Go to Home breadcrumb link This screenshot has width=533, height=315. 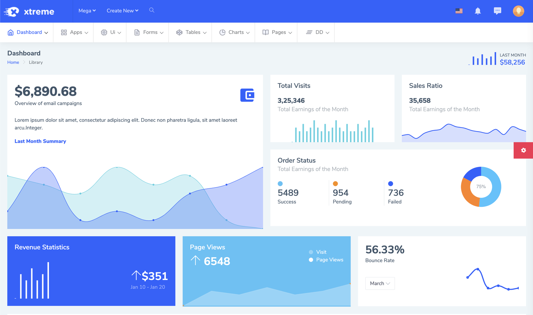pyautogui.click(x=13, y=62)
